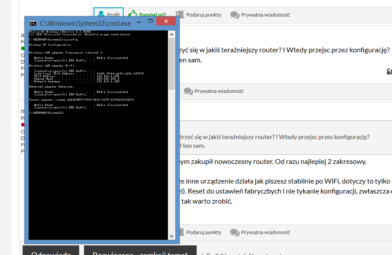The image size is (392, 255).
Task: Click the Odpowiedz reply button
Action: [51, 251]
